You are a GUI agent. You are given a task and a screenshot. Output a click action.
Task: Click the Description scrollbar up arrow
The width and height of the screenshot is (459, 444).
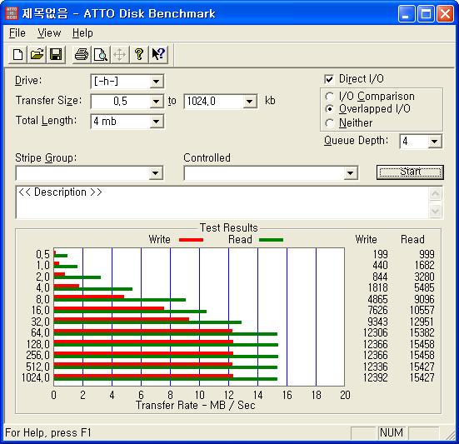pos(436,194)
